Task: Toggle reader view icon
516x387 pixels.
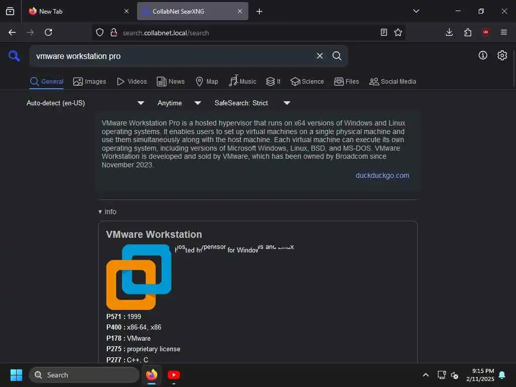Action: coord(383,32)
